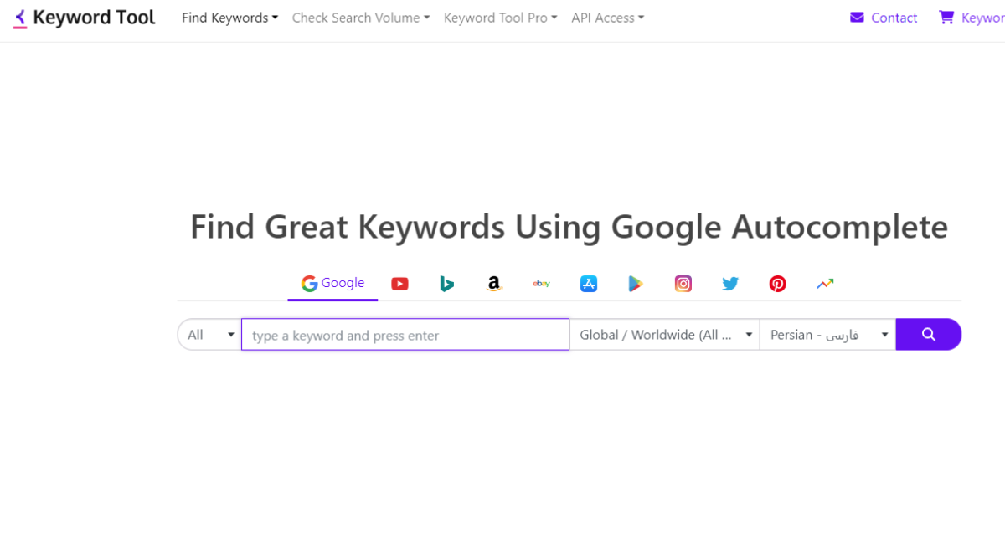
Task: Switch to the eBay keyword tab
Action: coord(541,284)
